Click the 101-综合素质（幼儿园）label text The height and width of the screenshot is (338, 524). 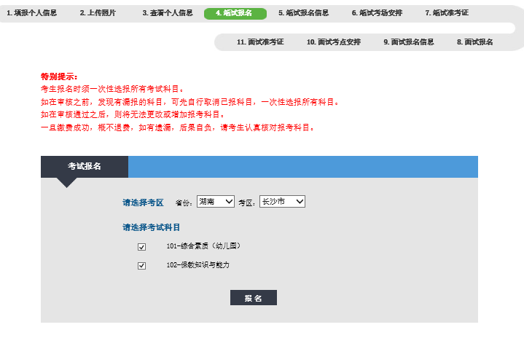click(x=203, y=246)
